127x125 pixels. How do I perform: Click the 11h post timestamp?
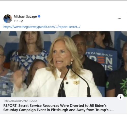point(16,21)
